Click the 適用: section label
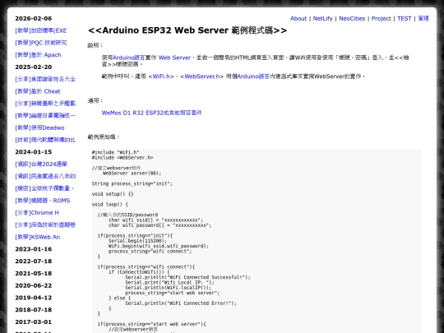 (x=95, y=100)
